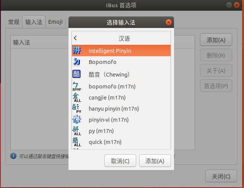Click the pinyin-vi gear icon

point(76,119)
